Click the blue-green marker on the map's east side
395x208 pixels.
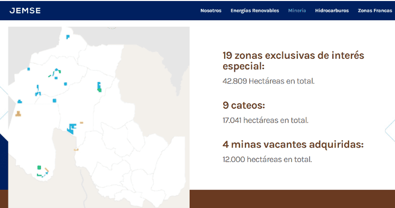99,87
